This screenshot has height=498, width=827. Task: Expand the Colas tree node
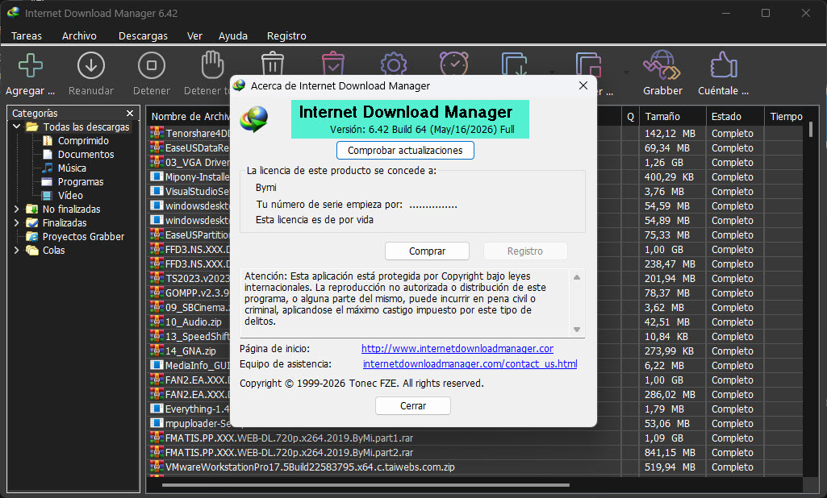(16, 251)
